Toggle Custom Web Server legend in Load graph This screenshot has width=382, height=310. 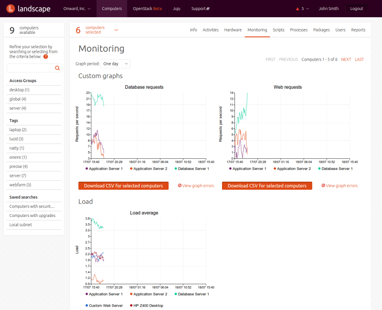(104, 305)
